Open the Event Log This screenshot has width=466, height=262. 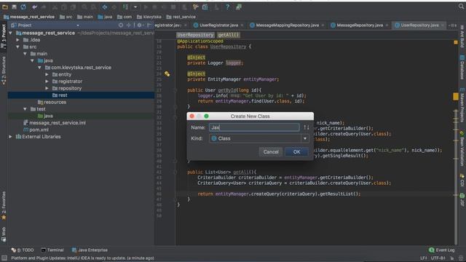[x=442, y=250]
